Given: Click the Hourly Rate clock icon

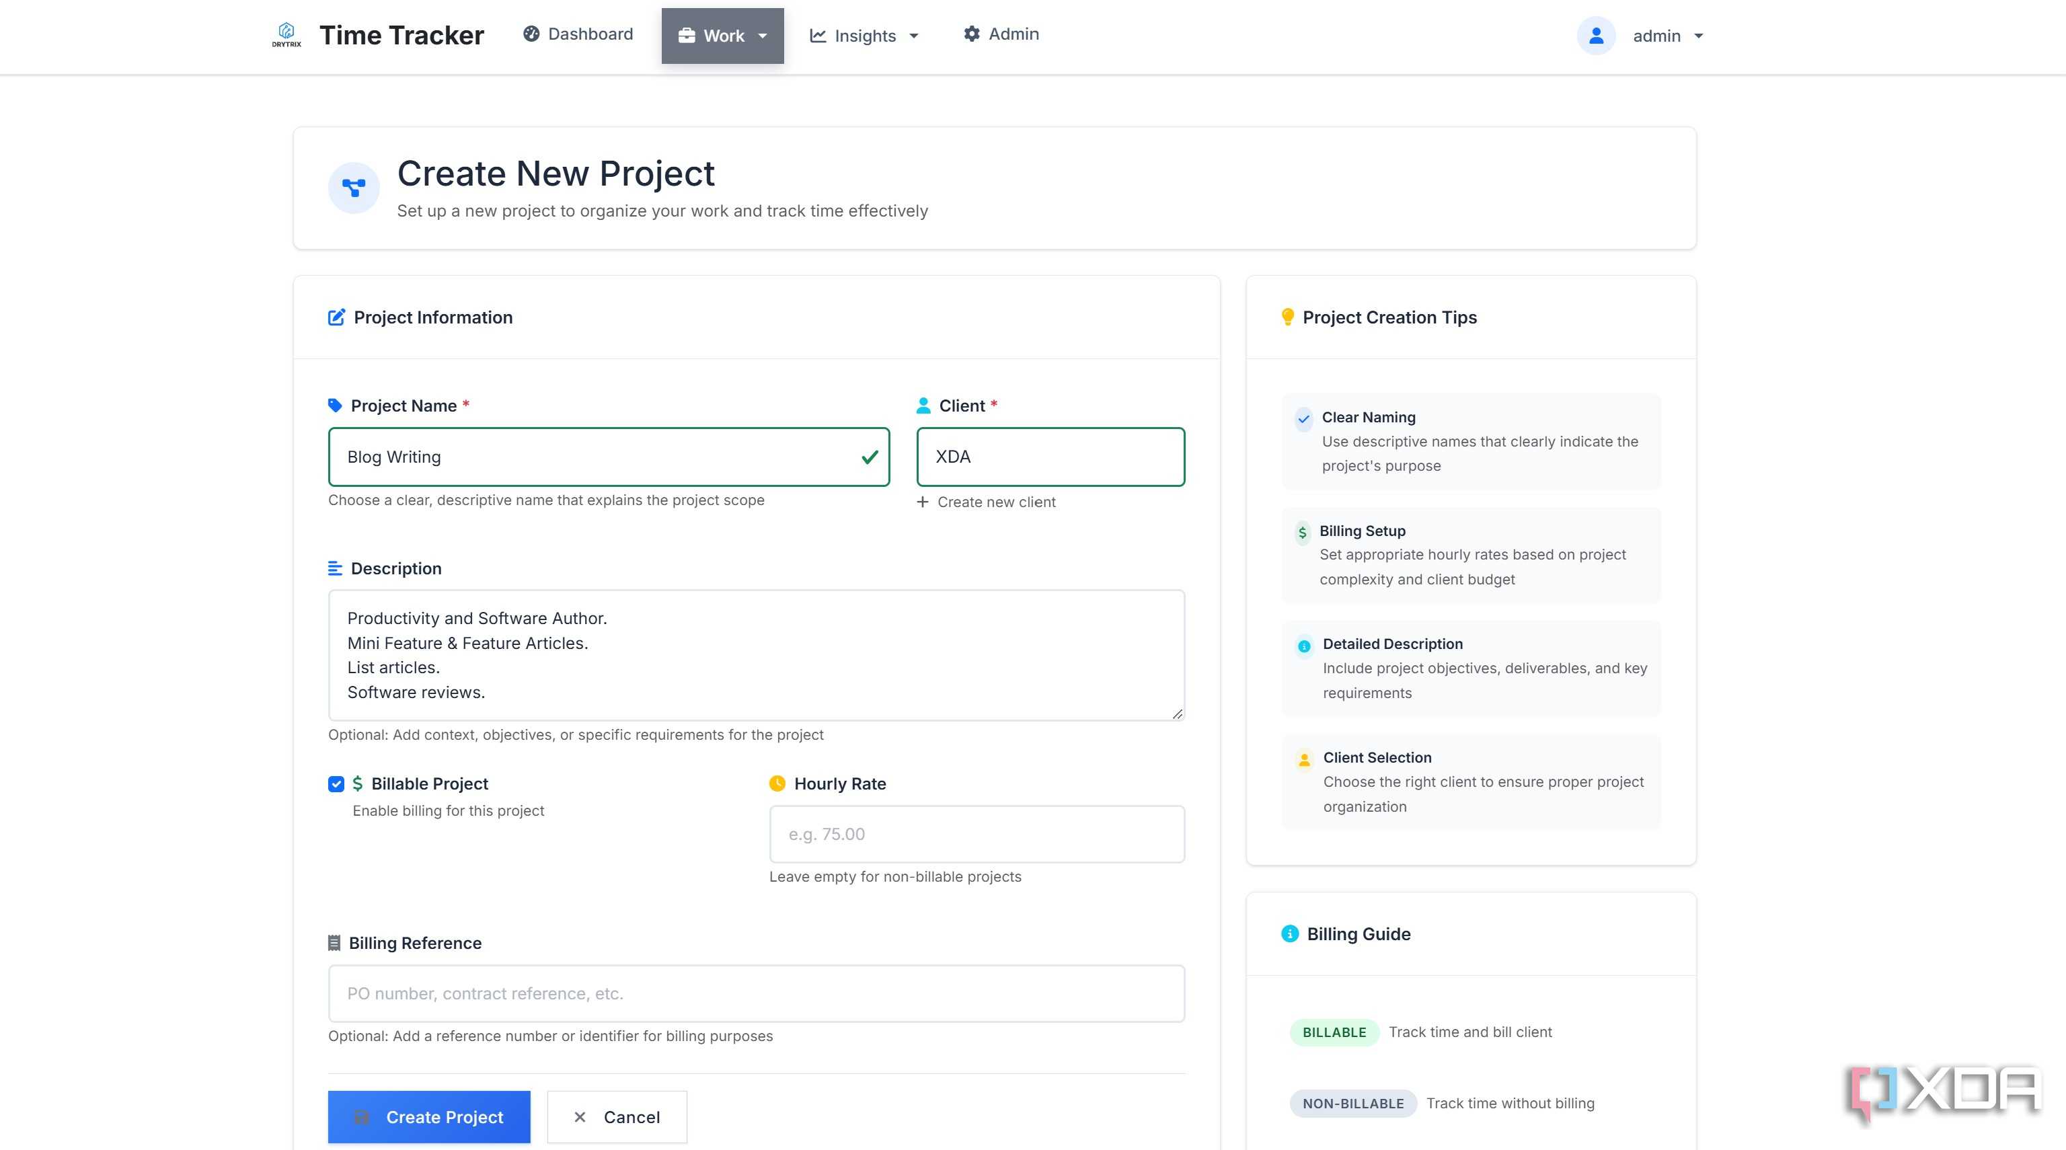Looking at the screenshot, I should (777, 783).
